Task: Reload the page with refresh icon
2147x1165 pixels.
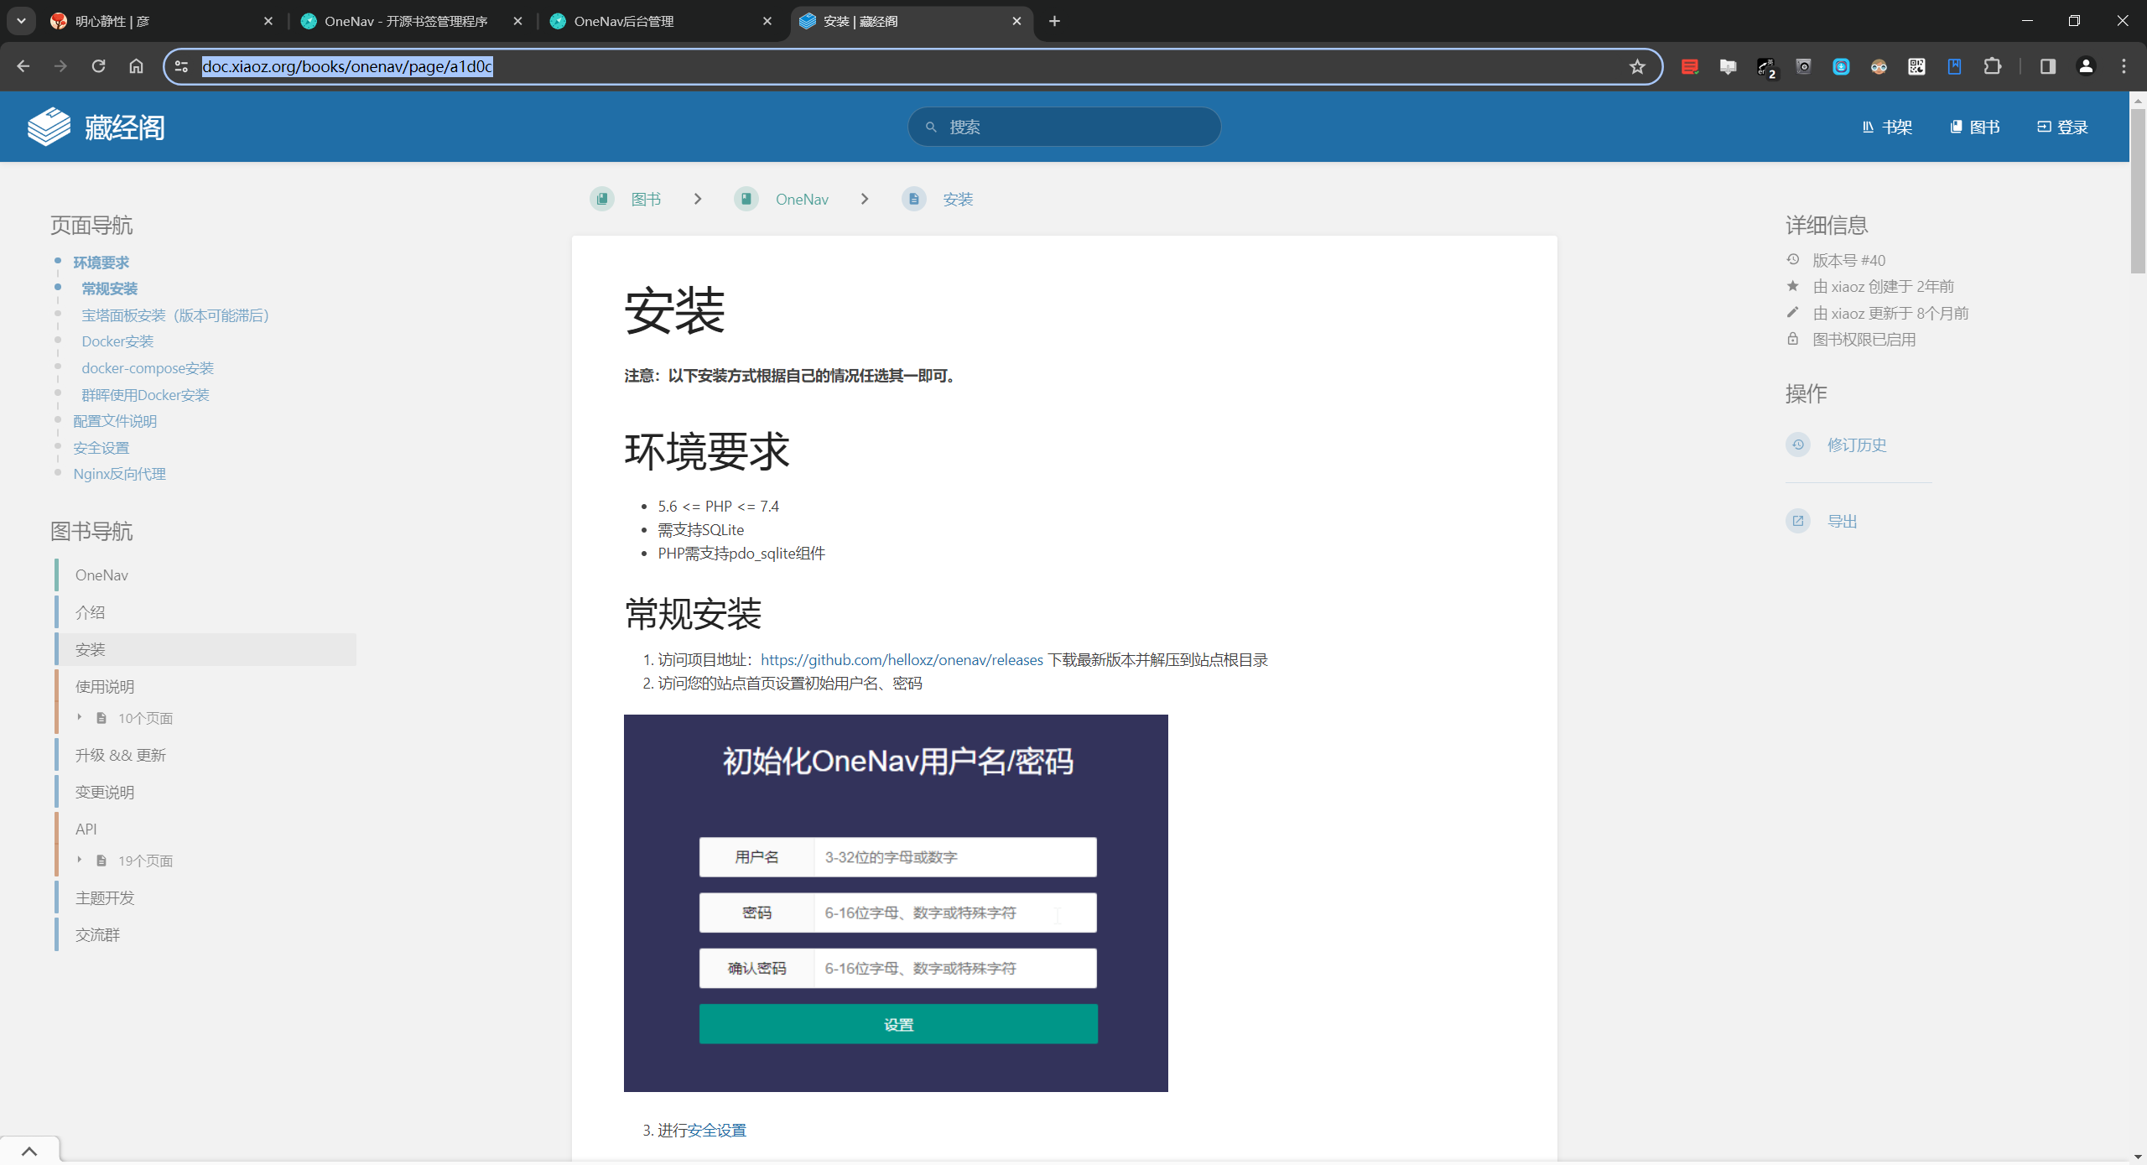Action: click(98, 66)
